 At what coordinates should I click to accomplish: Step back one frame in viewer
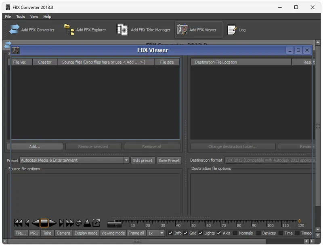[x=27, y=223]
